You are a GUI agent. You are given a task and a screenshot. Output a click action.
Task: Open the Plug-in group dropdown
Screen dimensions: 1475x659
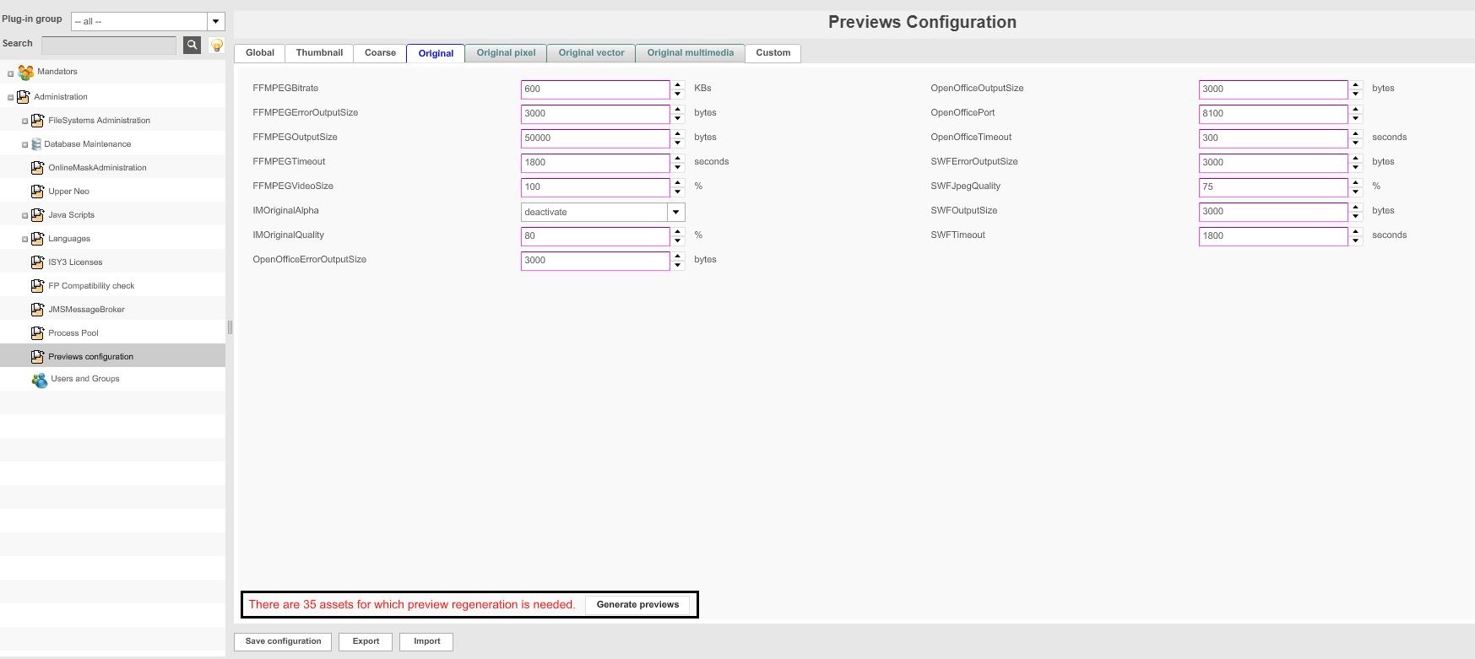pos(216,21)
